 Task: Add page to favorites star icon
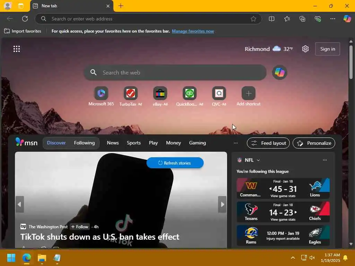(x=253, y=19)
